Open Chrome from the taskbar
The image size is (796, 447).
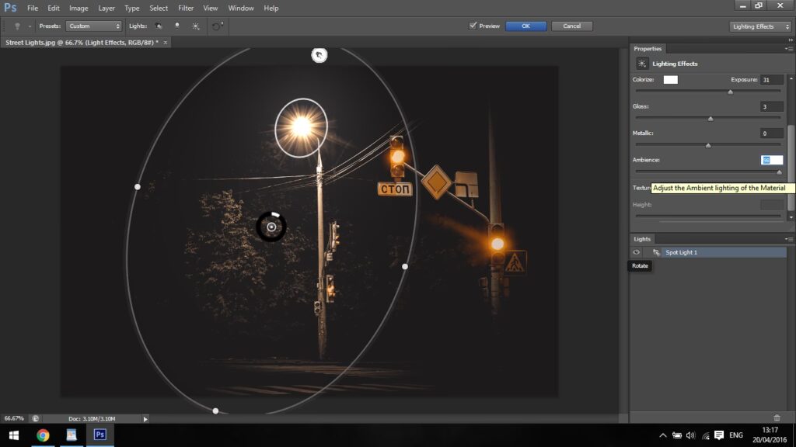43,435
